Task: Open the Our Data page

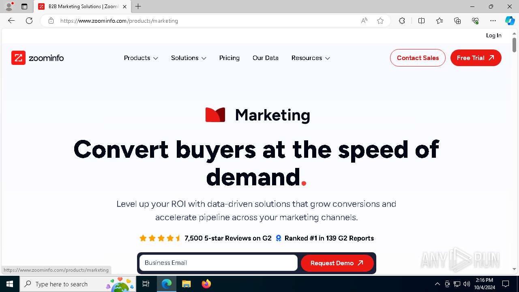Action: [266, 58]
